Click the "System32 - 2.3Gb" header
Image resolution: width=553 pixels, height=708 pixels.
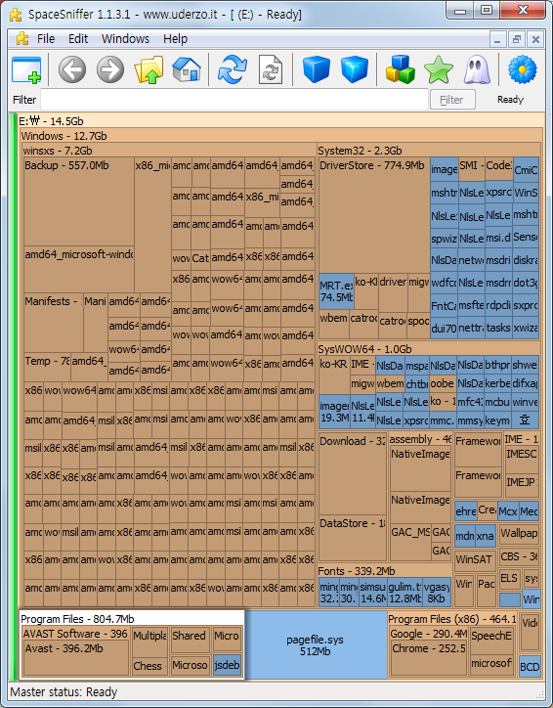click(x=360, y=151)
